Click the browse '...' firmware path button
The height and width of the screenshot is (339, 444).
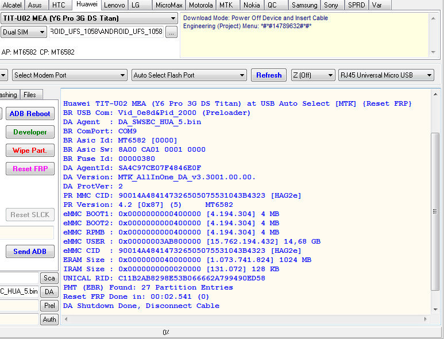tap(171, 32)
